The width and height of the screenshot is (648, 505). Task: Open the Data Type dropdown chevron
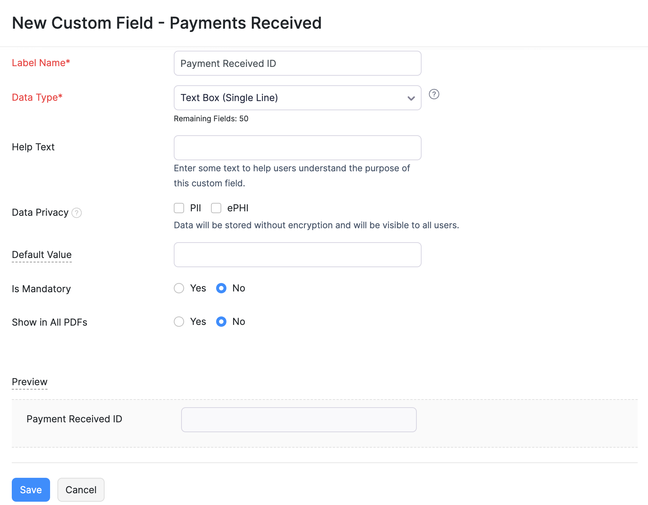click(x=411, y=98)
